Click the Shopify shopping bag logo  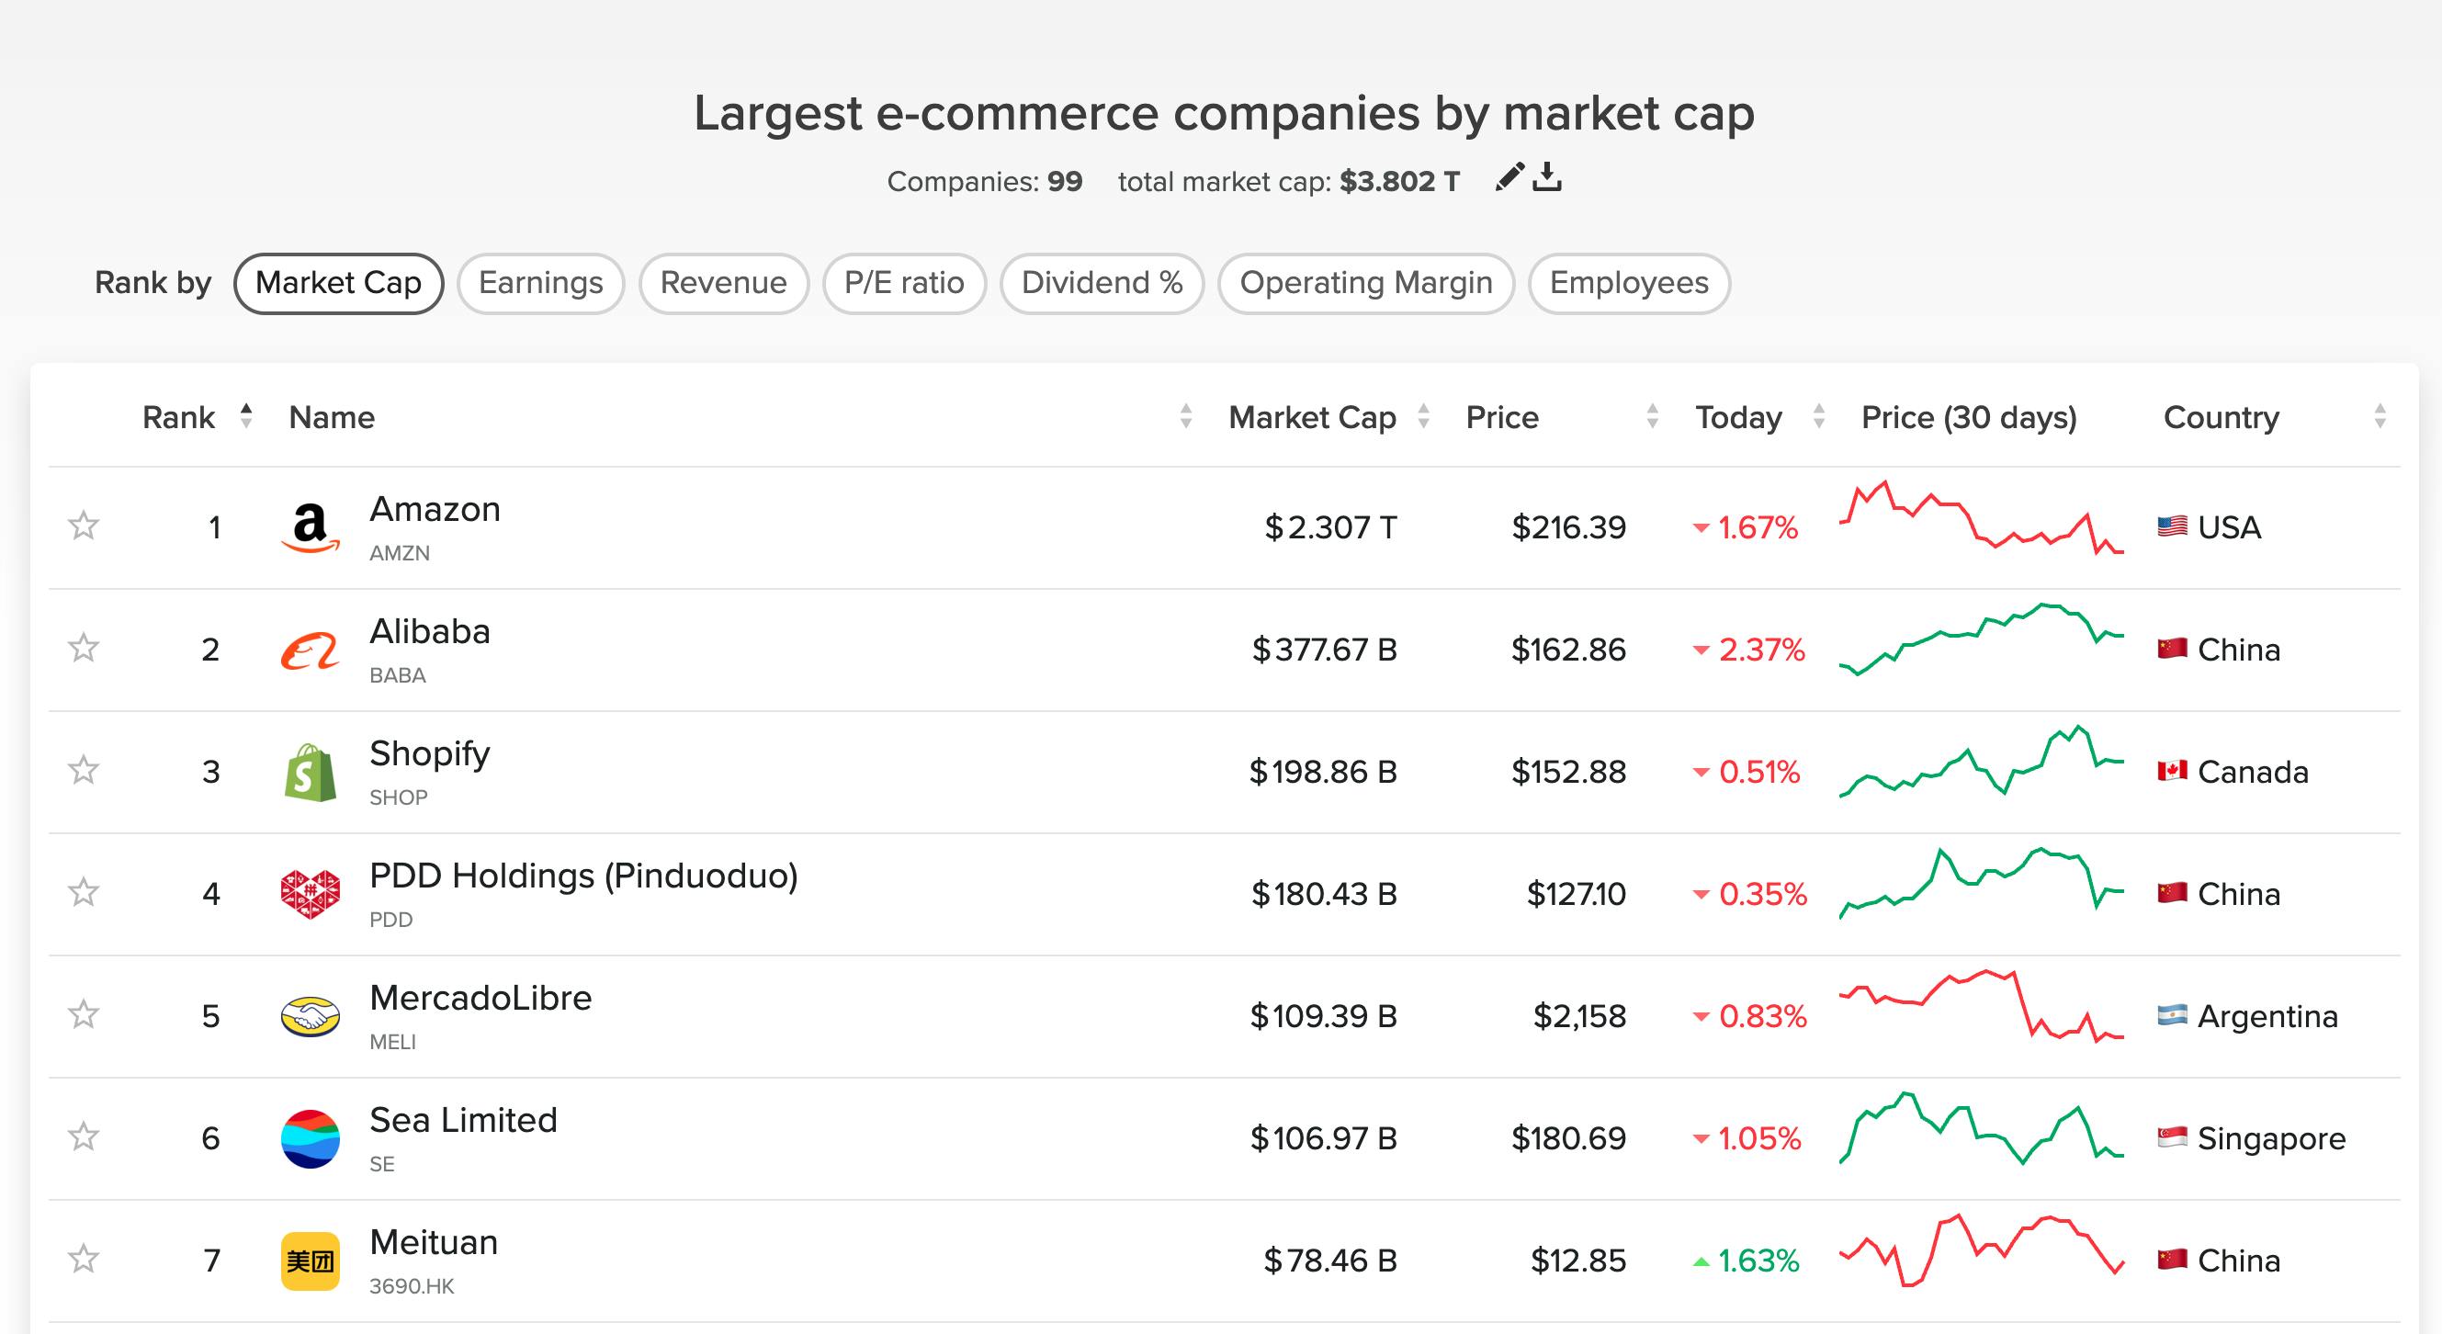(x=311, y=771)
